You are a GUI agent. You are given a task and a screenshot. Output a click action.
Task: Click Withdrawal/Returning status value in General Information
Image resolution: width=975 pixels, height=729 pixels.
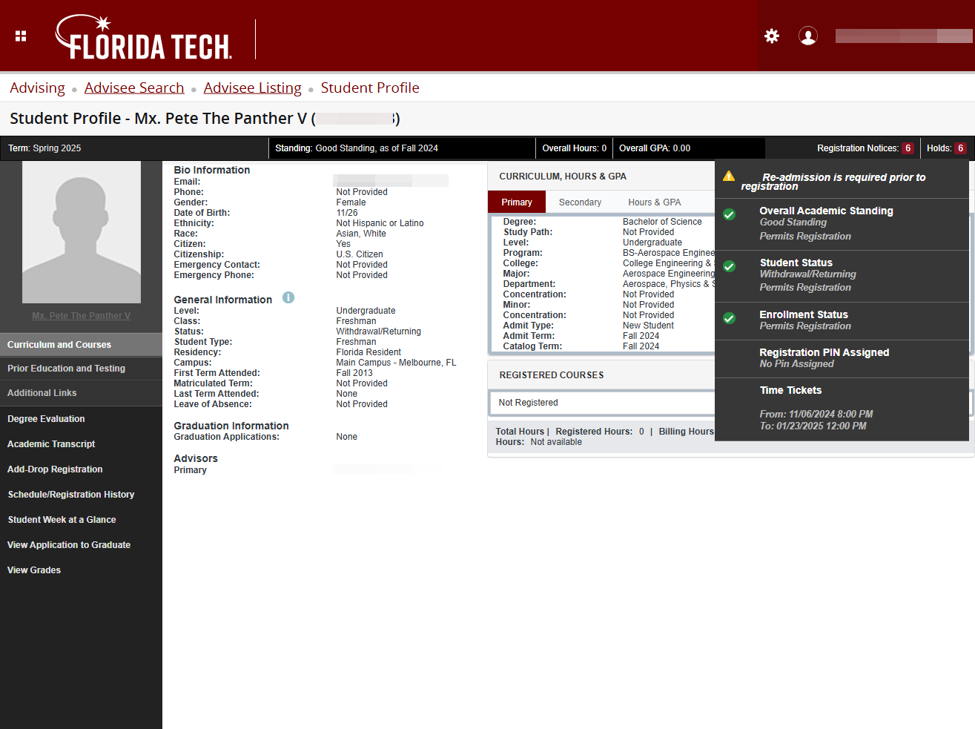378,331
